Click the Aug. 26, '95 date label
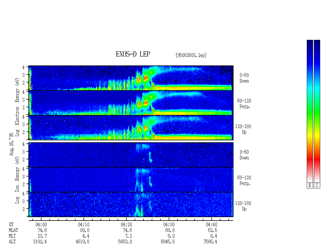This screenshot has height=249, width=321. click(11, 144)
